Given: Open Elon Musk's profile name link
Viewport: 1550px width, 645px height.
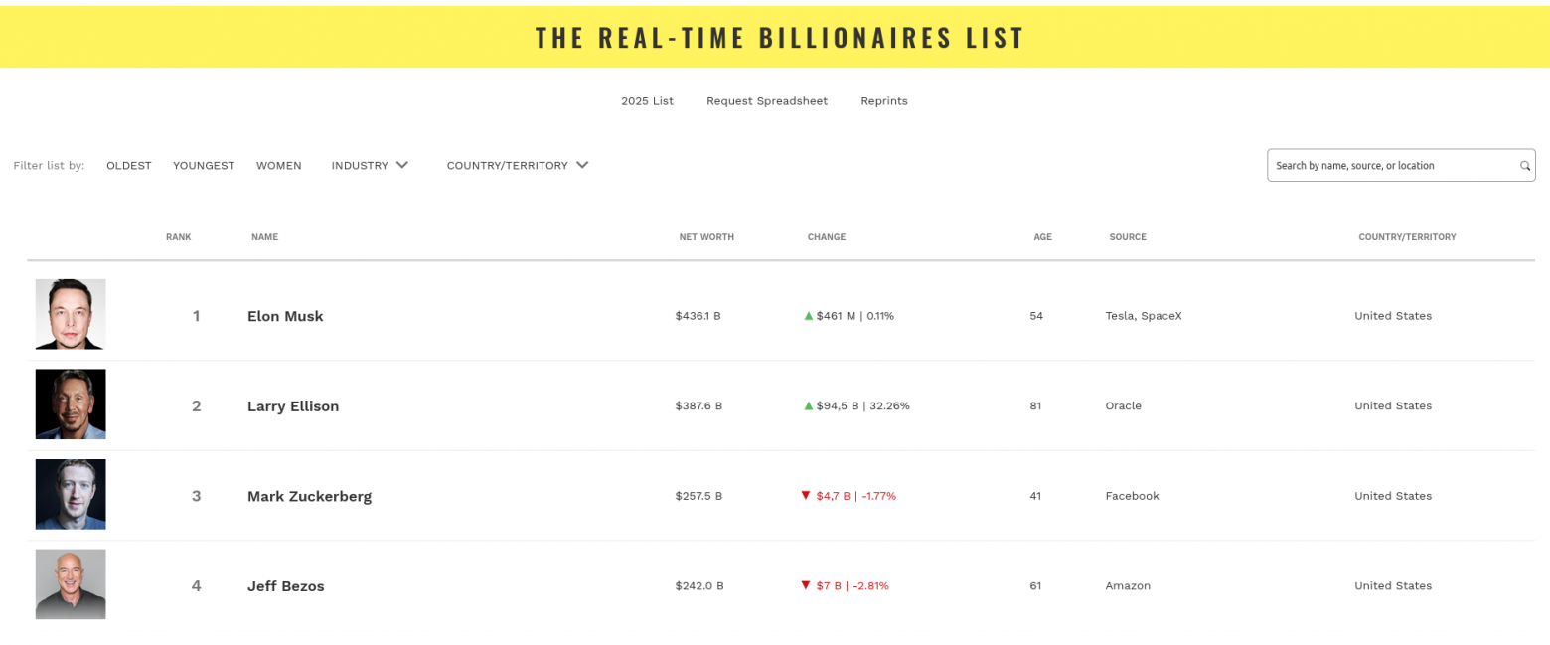Looking at the screenshot, I should point(285,316).
